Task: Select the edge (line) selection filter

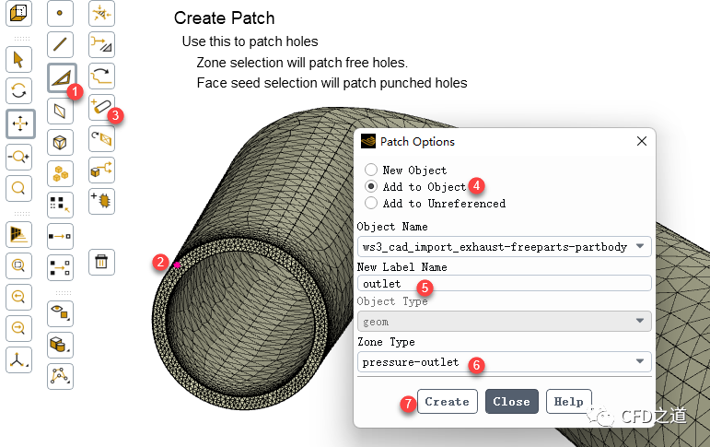Action: [61, 43]
